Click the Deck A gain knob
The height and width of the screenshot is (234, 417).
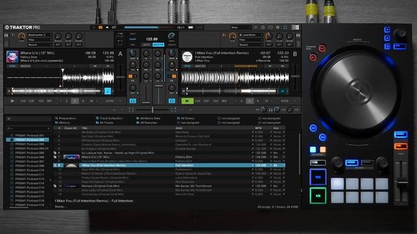[x=132, y=53]
